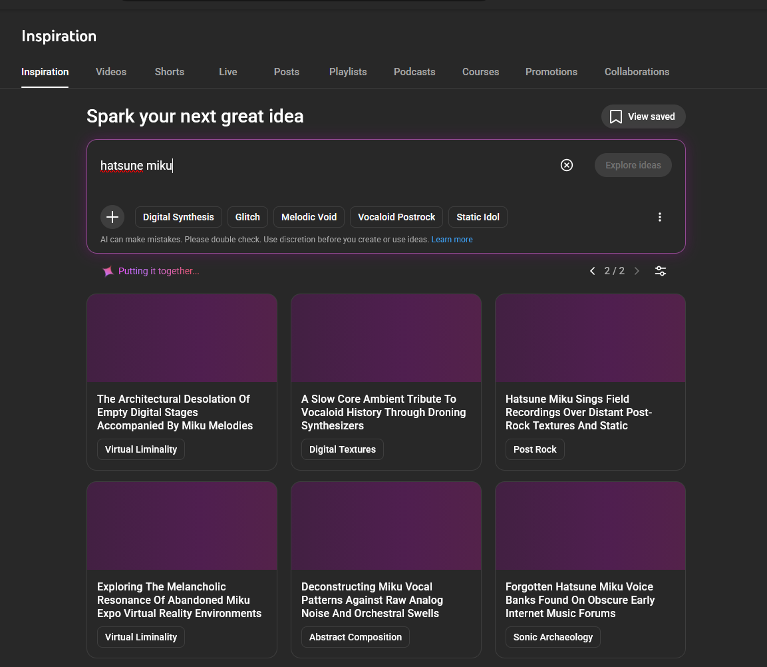The height and width of the screenshot is (667, 767).
Task: Select the Glitch topic chip
Action: (247, 217)
